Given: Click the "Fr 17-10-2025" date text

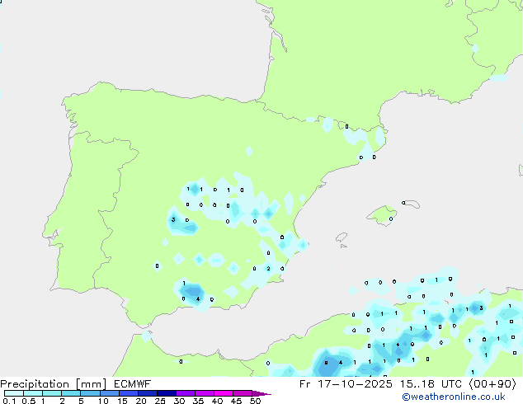Looking at the screenshot, I should click(x=346, y=384).
